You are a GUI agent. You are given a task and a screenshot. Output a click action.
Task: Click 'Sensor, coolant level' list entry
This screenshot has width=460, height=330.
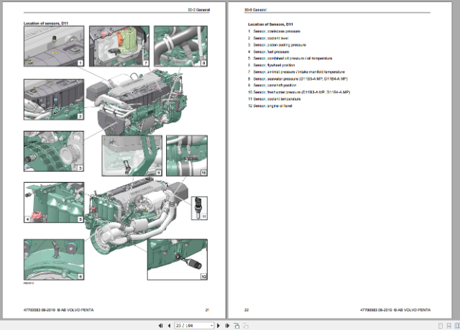pos(271,38)
